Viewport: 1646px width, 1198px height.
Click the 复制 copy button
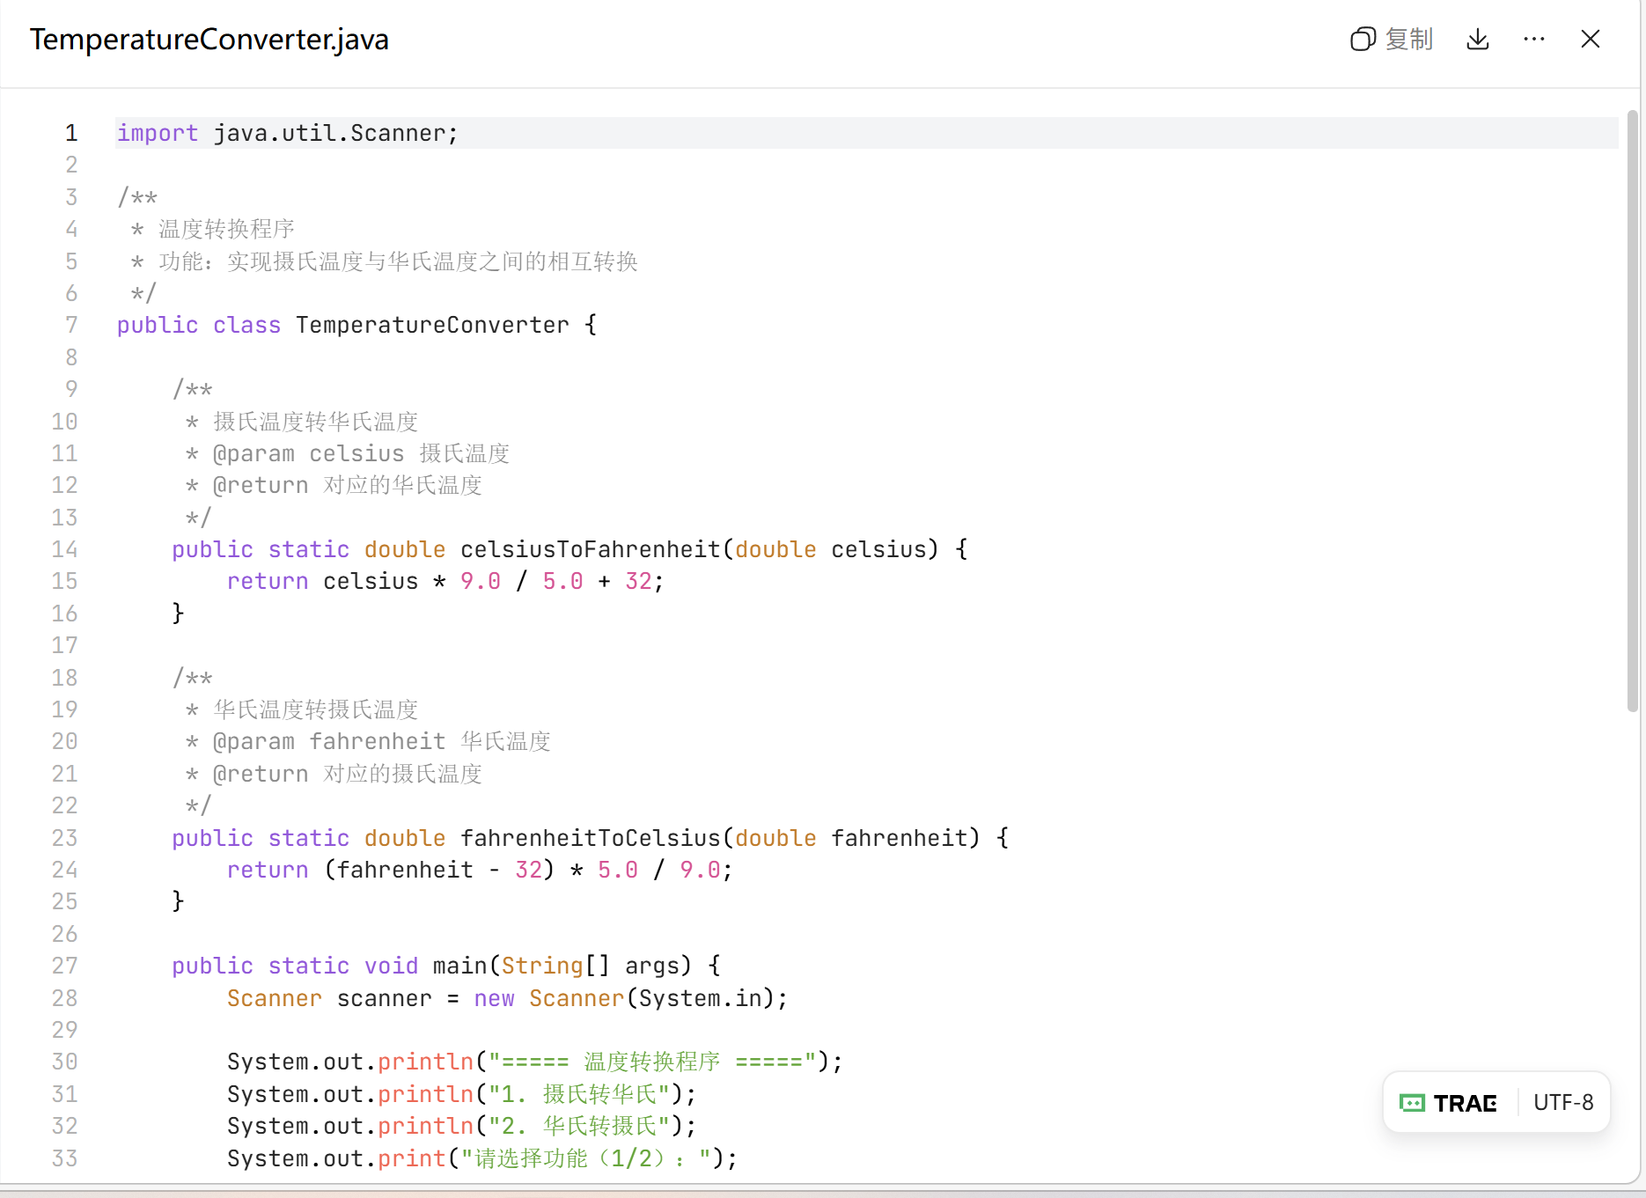[x=1392, y=40]
